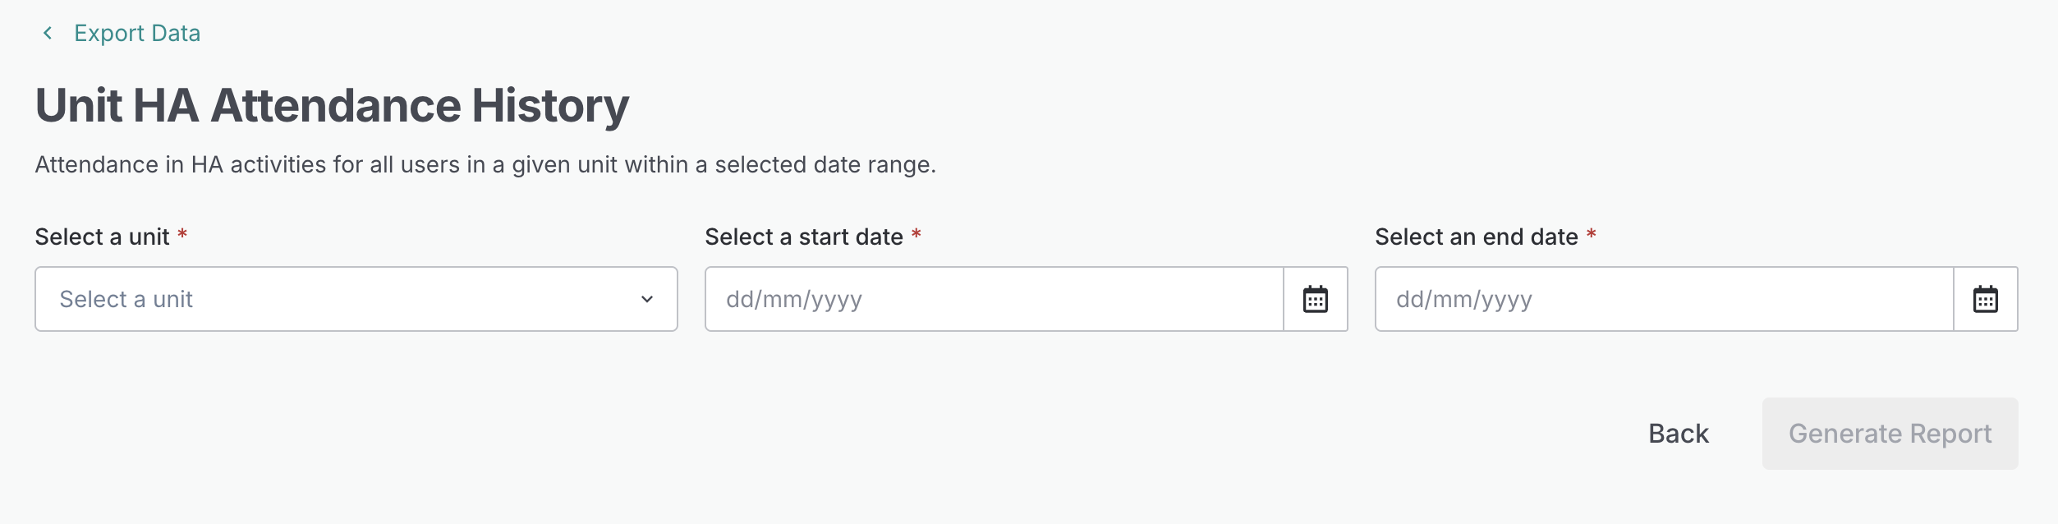Click the "Select a unit" placeholder text
Screen dimensions: 2058x524
[126, 299]
